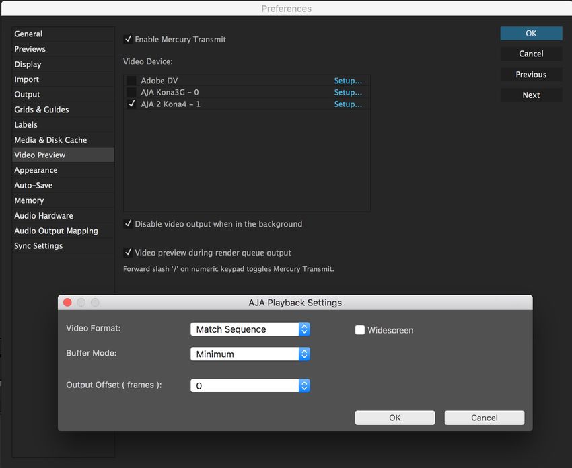Viewport: 572px width, 468px height.
Task: Open the Buffer Mode dropdown
Action: point(250,354)
